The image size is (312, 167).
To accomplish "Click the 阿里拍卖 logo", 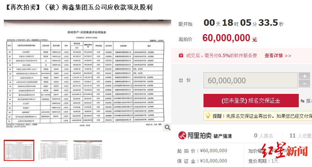I will 195,136.
